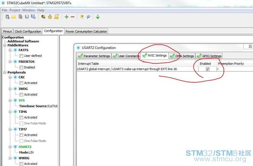The height and width of the screenshot is (166, 253).
Task: Activate the TIM6 checkbox
Action: click(x=21, y=118)
